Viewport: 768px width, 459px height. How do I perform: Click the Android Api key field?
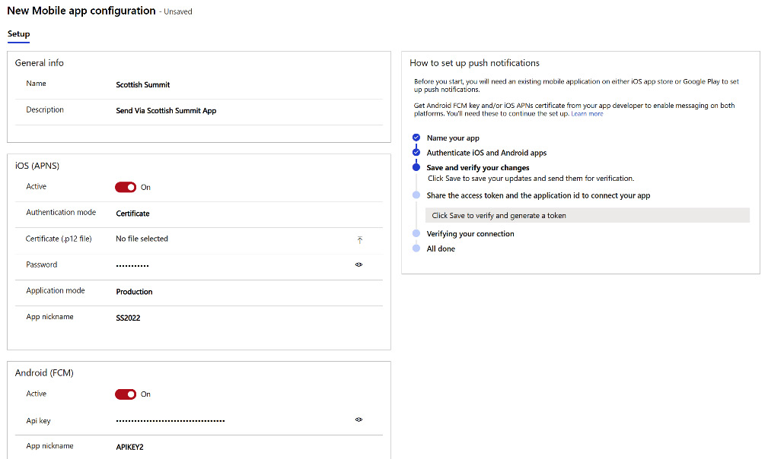click(x=170, y=420)
